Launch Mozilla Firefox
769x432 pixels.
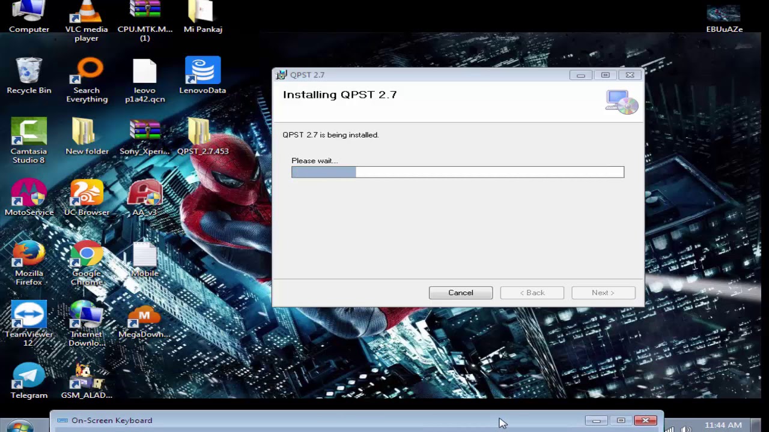(29, 263)
